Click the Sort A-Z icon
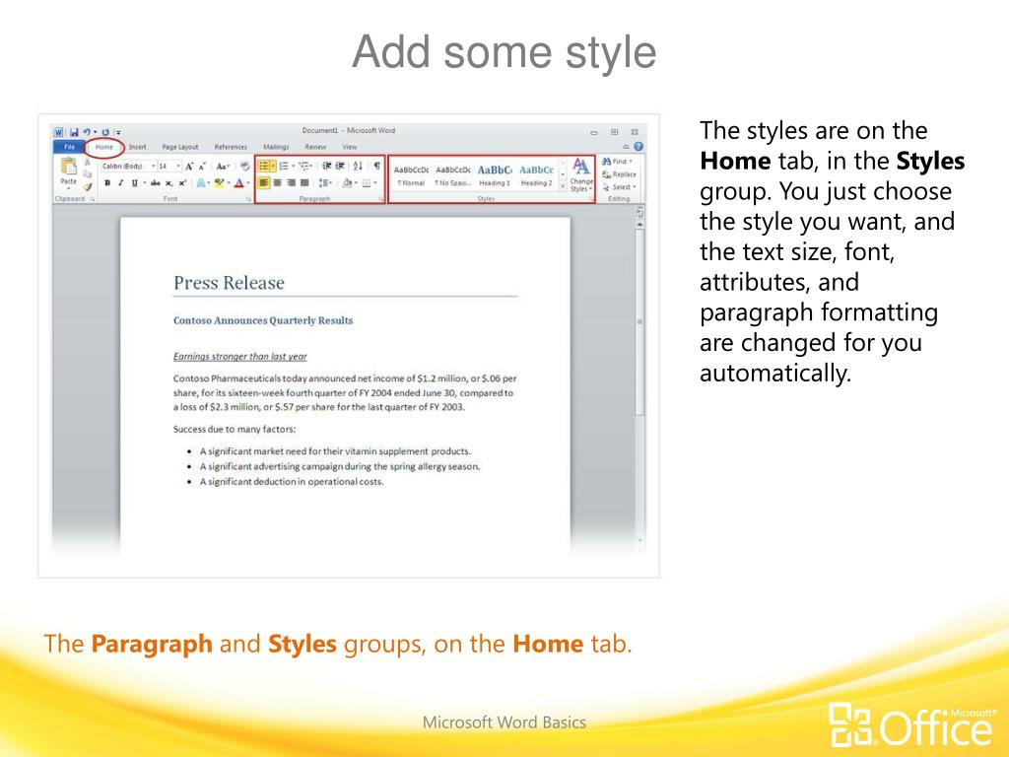This screenshot has width=1009, height=757. click(x=358, y=166)
